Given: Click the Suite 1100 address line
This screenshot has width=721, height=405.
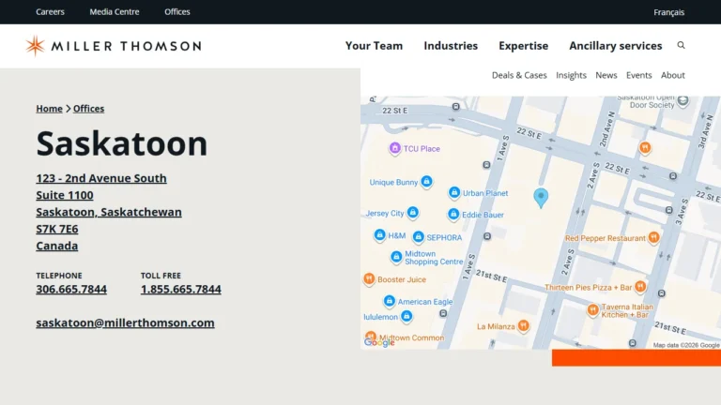Looking at the screenshot, I should pos(65,195).
